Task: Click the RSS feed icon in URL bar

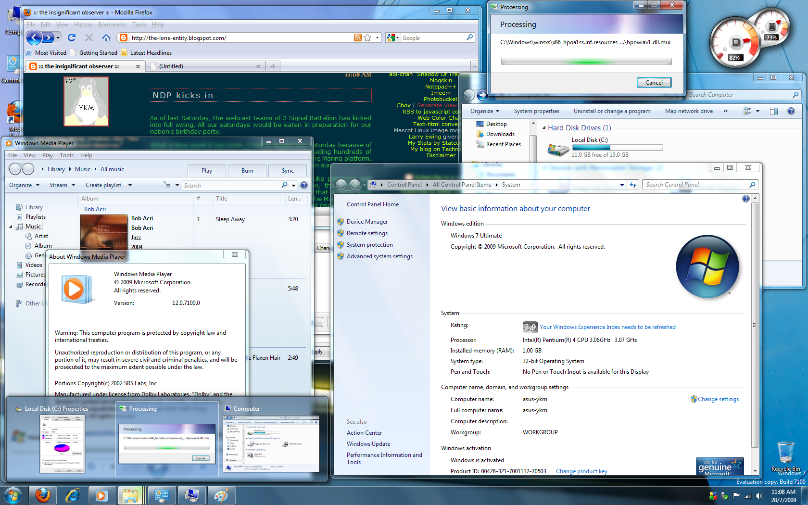Action: tap(357, 38)
